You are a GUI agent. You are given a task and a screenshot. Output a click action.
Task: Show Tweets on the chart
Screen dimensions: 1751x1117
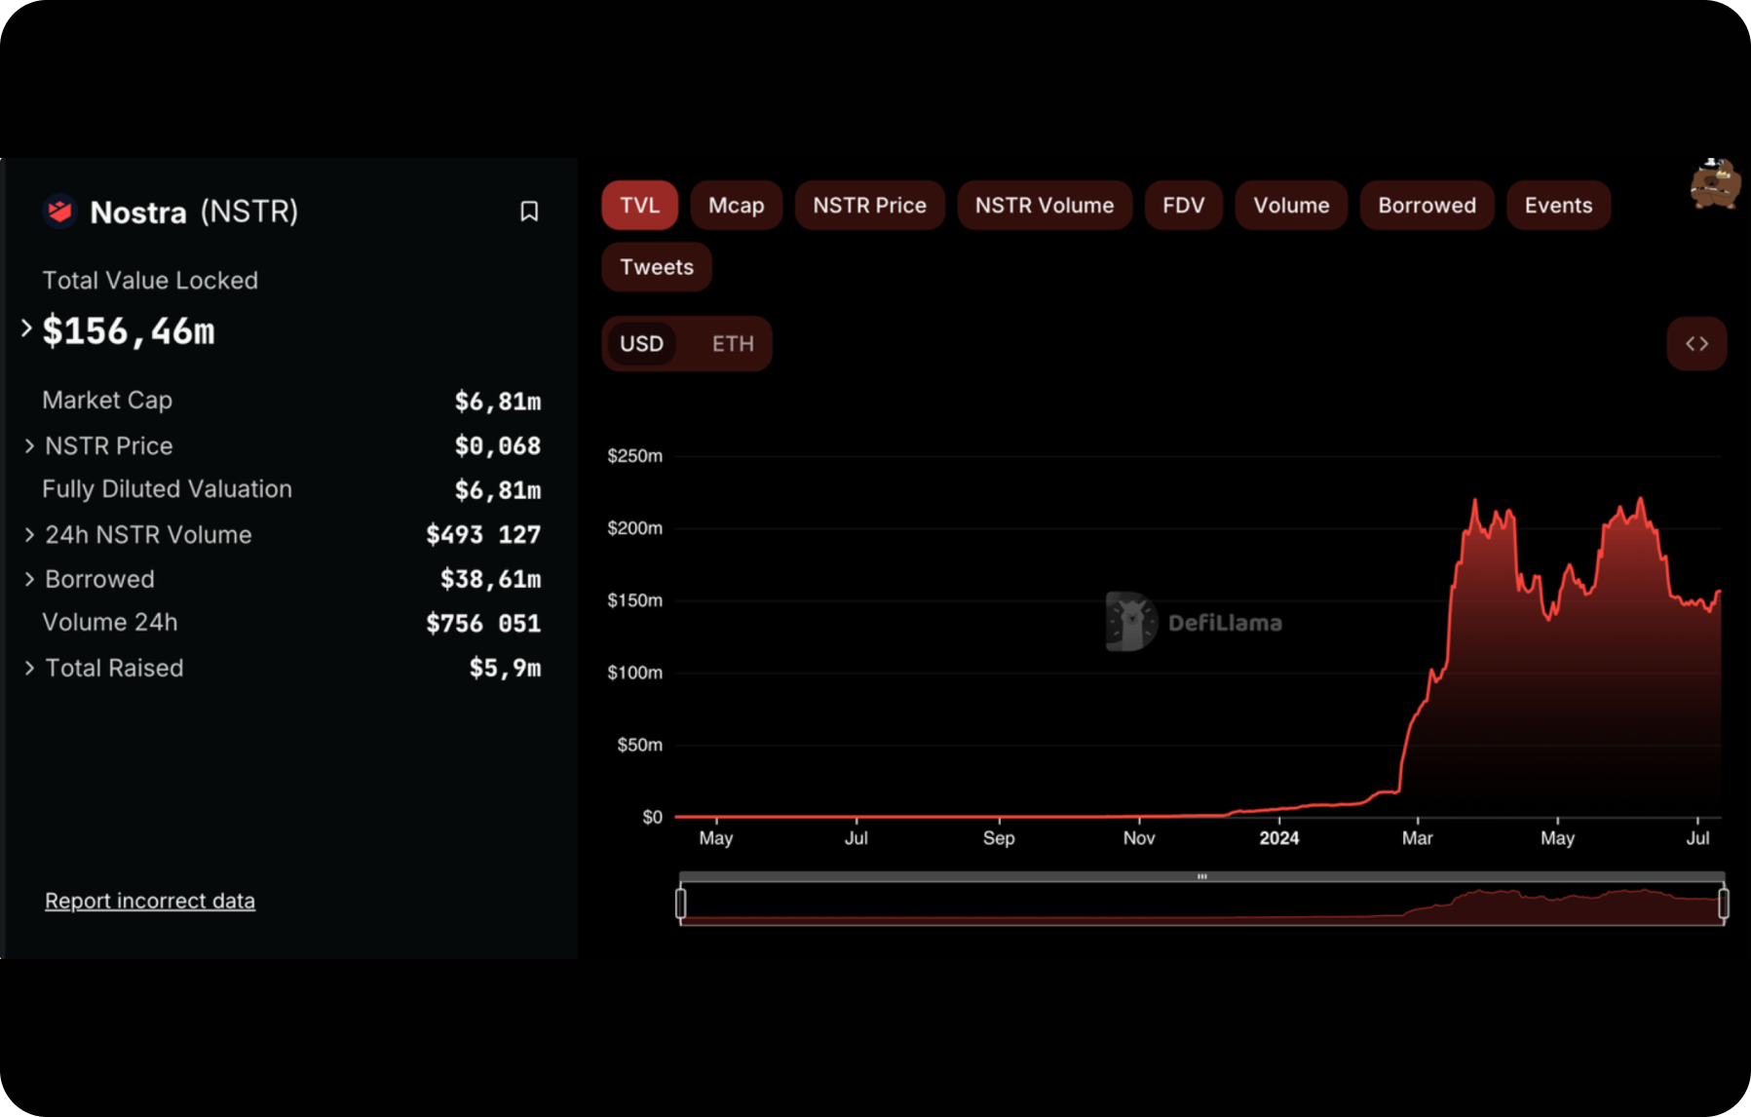(657, 267)
